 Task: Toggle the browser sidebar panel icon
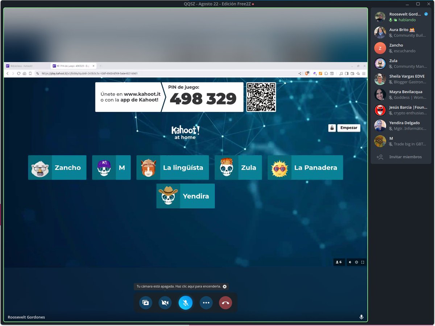click(x=347, y=73)
